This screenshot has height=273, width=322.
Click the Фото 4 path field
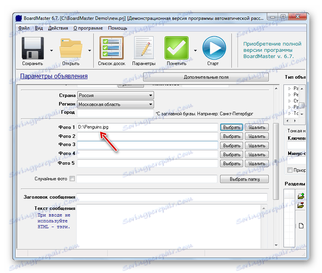tap(147, 154)
